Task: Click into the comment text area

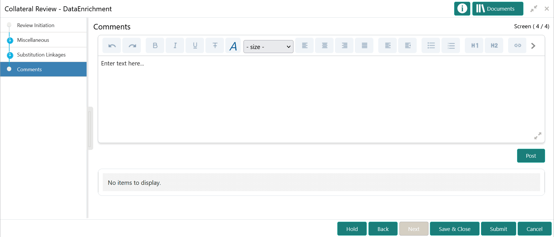Action: 321,99
